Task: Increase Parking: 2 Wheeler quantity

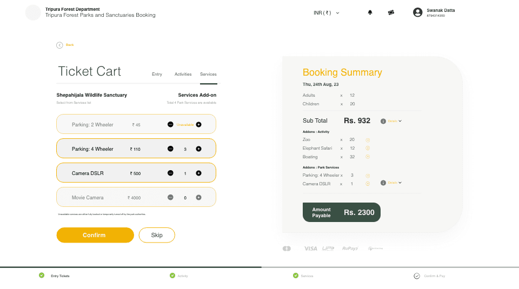Action: pos(198,124)
